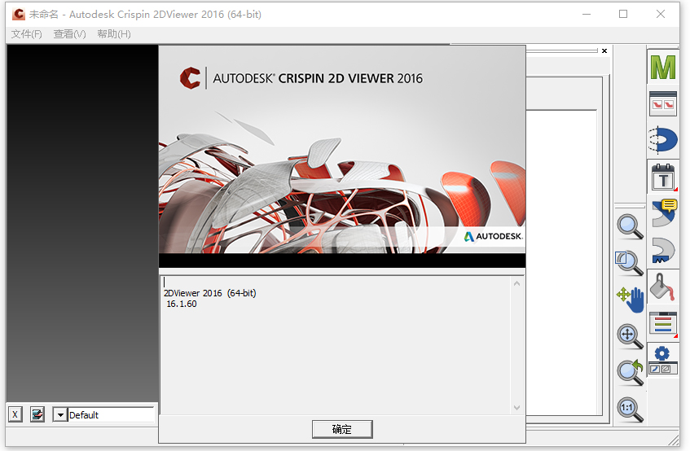The height and width of the screenshot is (451, 690).
Task: Select the blue shoe-last rotate icon
Action: point(663,140)
